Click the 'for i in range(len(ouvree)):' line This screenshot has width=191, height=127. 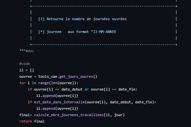(49, 83)
